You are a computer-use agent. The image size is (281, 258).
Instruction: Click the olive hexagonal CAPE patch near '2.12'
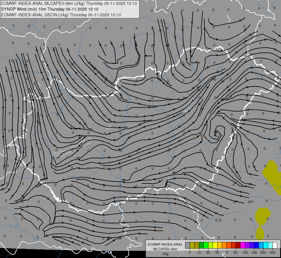pos(263,216)
